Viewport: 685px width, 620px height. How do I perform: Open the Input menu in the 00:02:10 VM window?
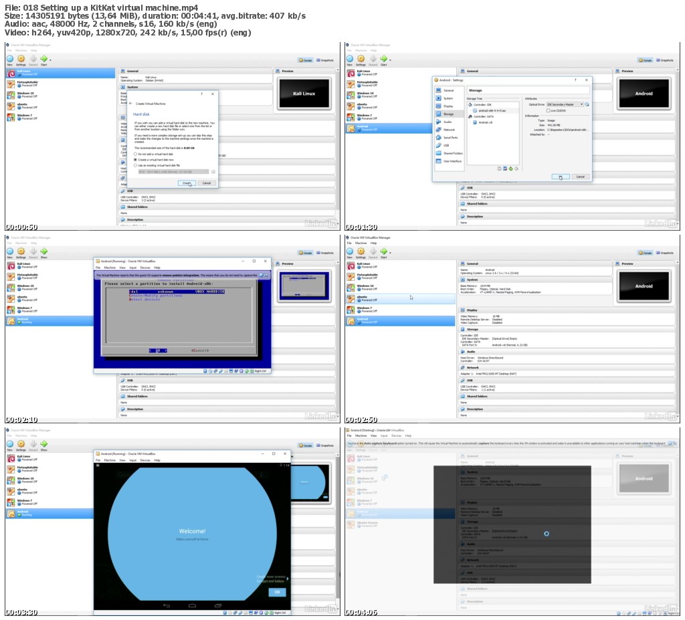[x=133, y=268]
